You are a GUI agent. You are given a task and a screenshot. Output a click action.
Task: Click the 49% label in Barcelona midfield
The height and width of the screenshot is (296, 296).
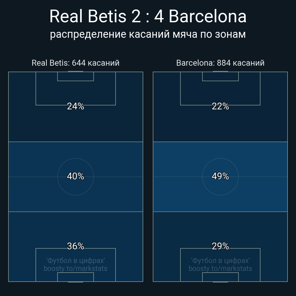(220, 176)
